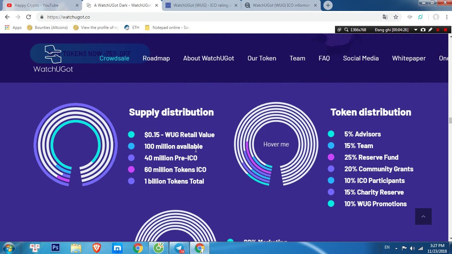The height and width of the screenshot is (254, 452).
Task: Open Windows Explorer from the taskbar
Action: [x=76, y=248]
